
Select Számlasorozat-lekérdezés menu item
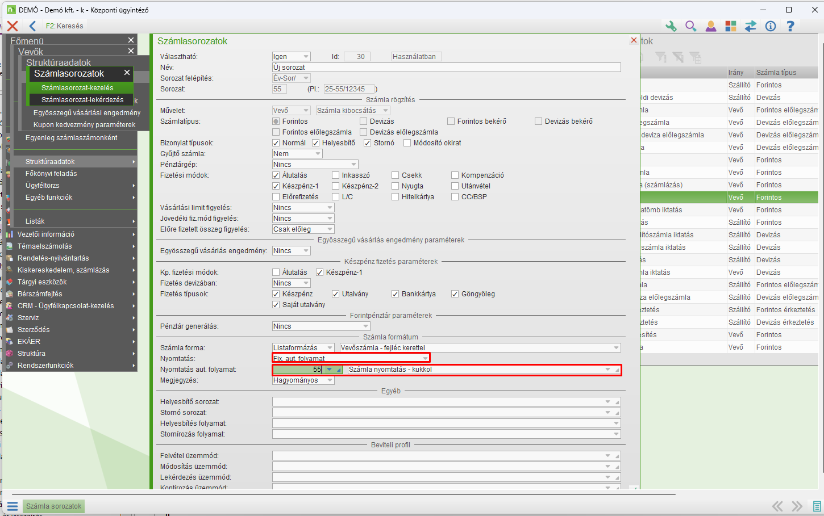tap(82, 100)
